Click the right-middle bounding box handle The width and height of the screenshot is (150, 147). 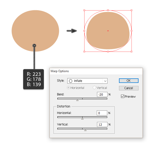(x=131, y=31)
